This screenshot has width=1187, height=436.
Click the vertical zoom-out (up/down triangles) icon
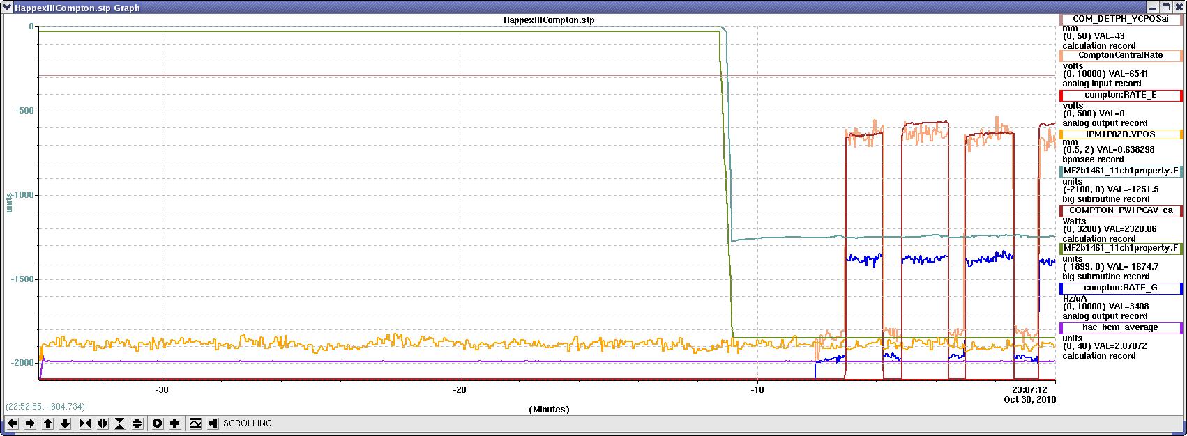pyautogui.click(x=137, y=423)
